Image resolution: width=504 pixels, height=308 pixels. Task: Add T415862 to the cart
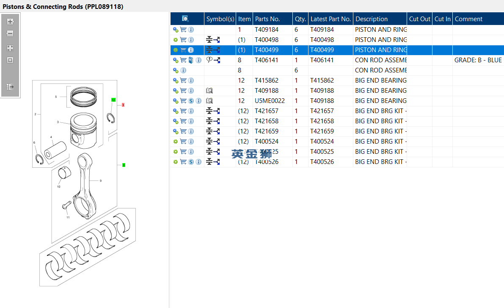pos(183,80)
